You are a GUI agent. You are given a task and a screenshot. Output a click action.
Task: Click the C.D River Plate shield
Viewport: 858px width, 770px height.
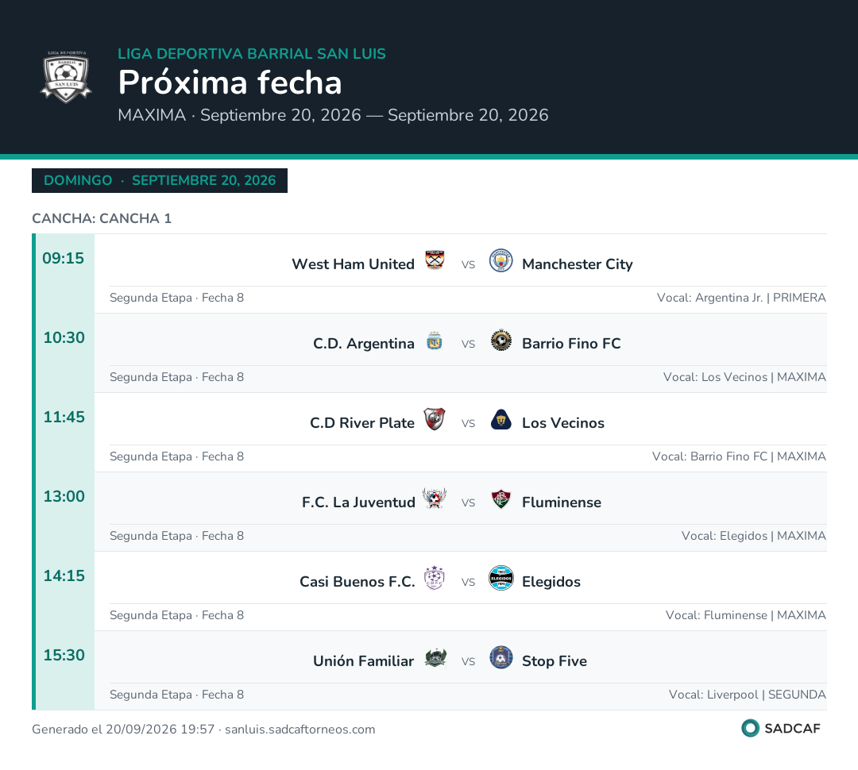pos(435,419)
